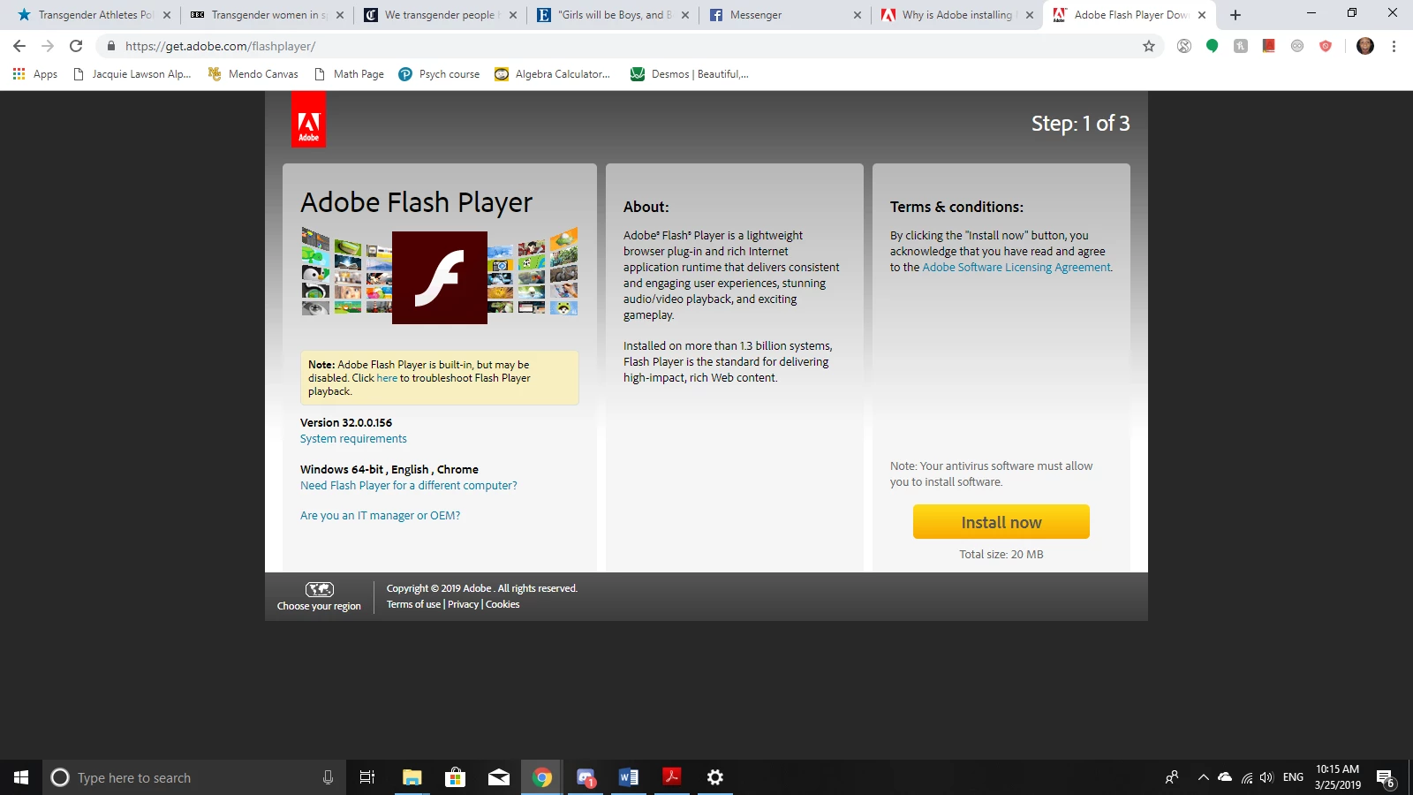
Task: Open the clock showing 10:15 AM
Action: click(1337, 777)
